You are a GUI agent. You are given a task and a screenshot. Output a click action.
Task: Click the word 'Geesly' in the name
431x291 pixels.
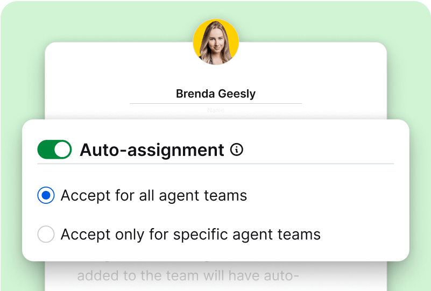click(x=235, y=94)
